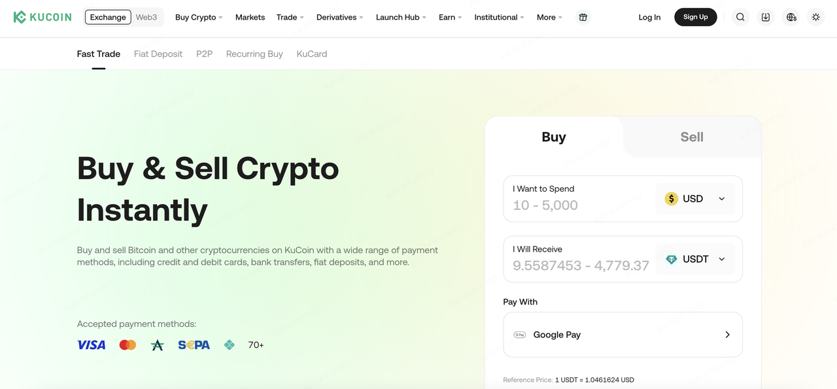This screenshot has width=837, height=389.
Task: Switch to the Web3 toggle option
Action: [146, 17]
